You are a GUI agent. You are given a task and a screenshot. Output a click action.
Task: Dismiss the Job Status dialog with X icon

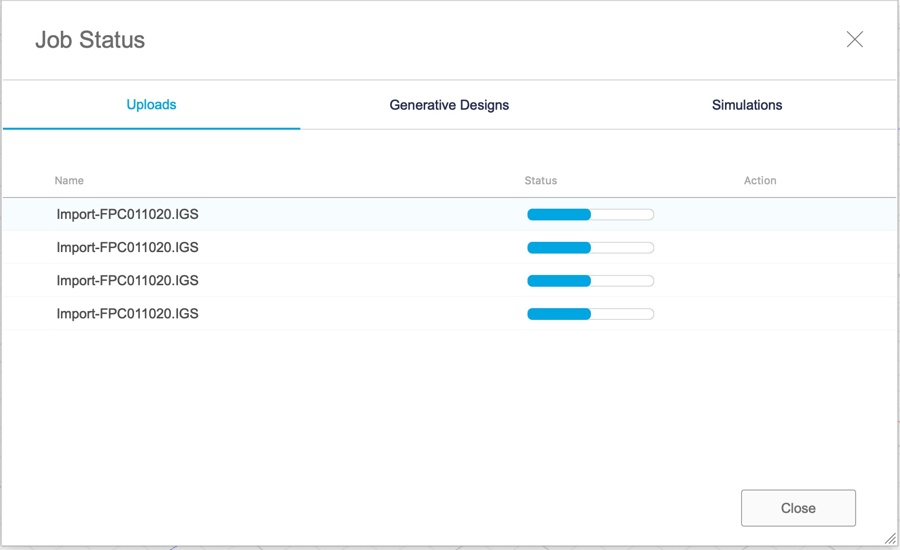855,39
